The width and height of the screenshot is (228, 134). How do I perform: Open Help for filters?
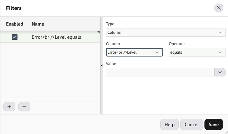coord(169,124)
